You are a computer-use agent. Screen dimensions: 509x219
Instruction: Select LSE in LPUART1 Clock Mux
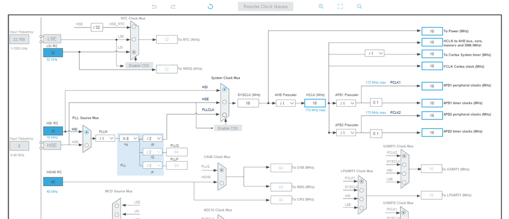point(362,208)
